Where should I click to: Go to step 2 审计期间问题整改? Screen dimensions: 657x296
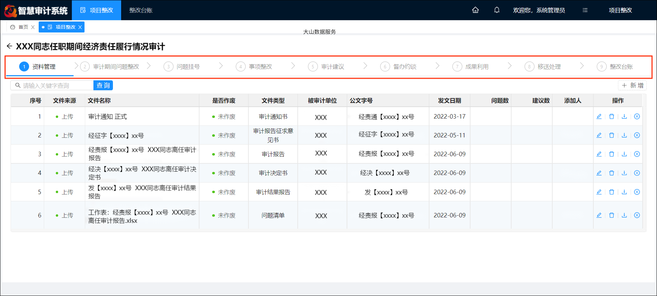(110, 67)
